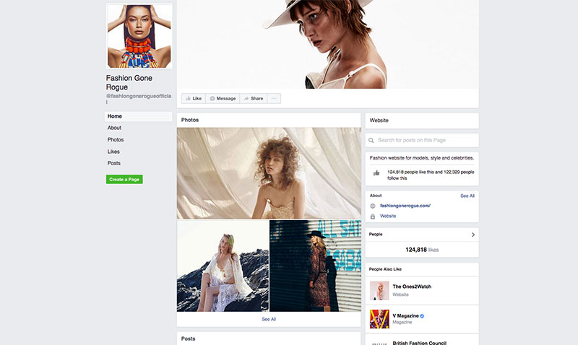Open the fashiongonerogue.com link
Image resolution: width=578 pixels, height=345 pixels.
[405, 206]
